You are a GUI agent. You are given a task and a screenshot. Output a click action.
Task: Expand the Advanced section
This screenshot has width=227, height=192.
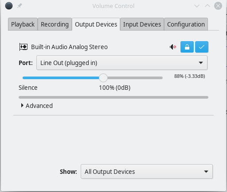point(37,106)
